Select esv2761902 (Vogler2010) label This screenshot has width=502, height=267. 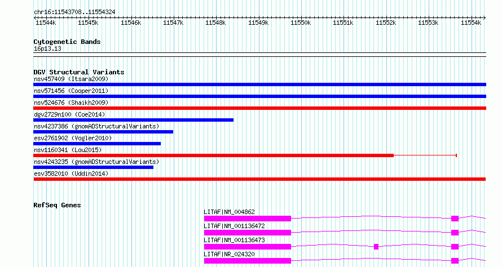73,138
